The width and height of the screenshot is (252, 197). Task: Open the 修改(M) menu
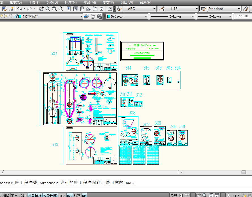coord(90,3)
